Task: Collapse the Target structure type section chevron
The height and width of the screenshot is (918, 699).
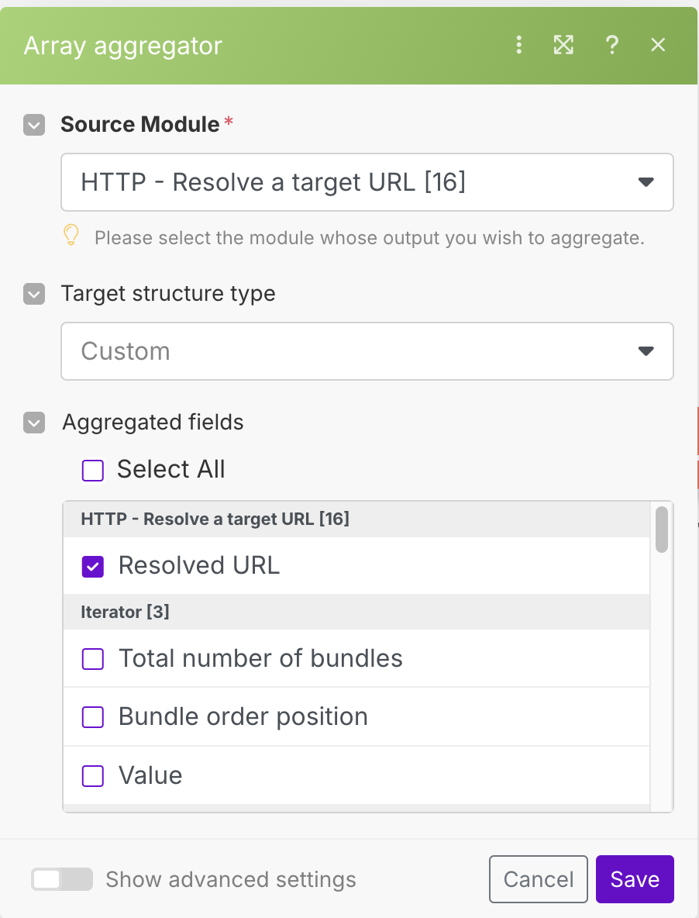Action: [34, 295]
